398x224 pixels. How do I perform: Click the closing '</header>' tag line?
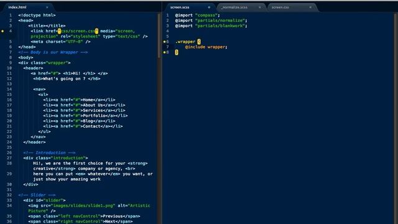tap(35, 142)
